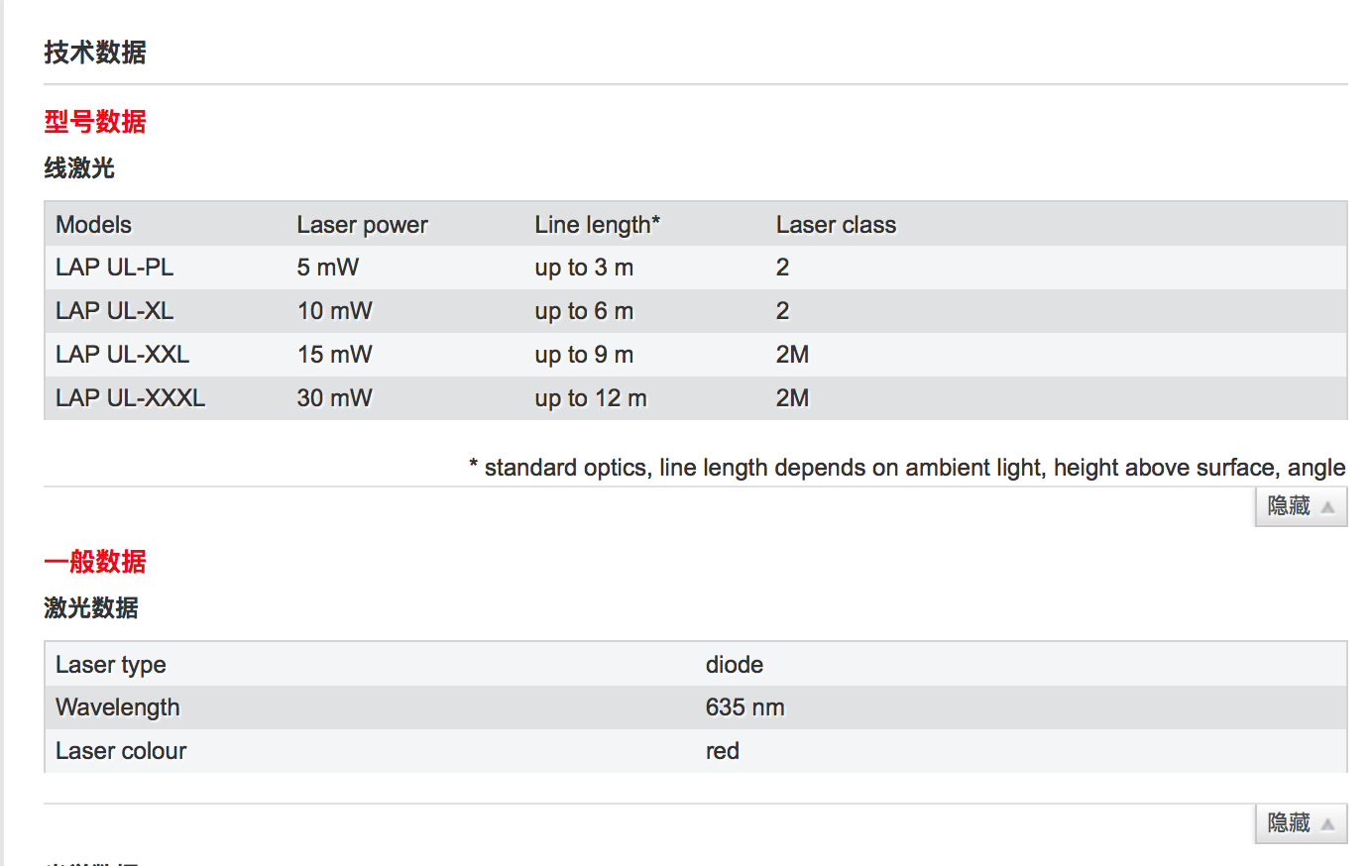Click the LAP UL-XXXL model name

(x=130, y=398)
